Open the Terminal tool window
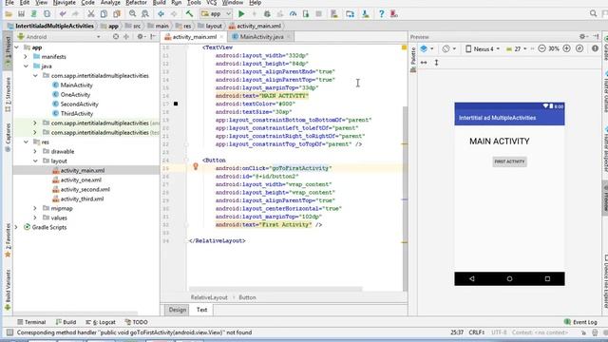The image size is (608, 342). pos(31,322)
